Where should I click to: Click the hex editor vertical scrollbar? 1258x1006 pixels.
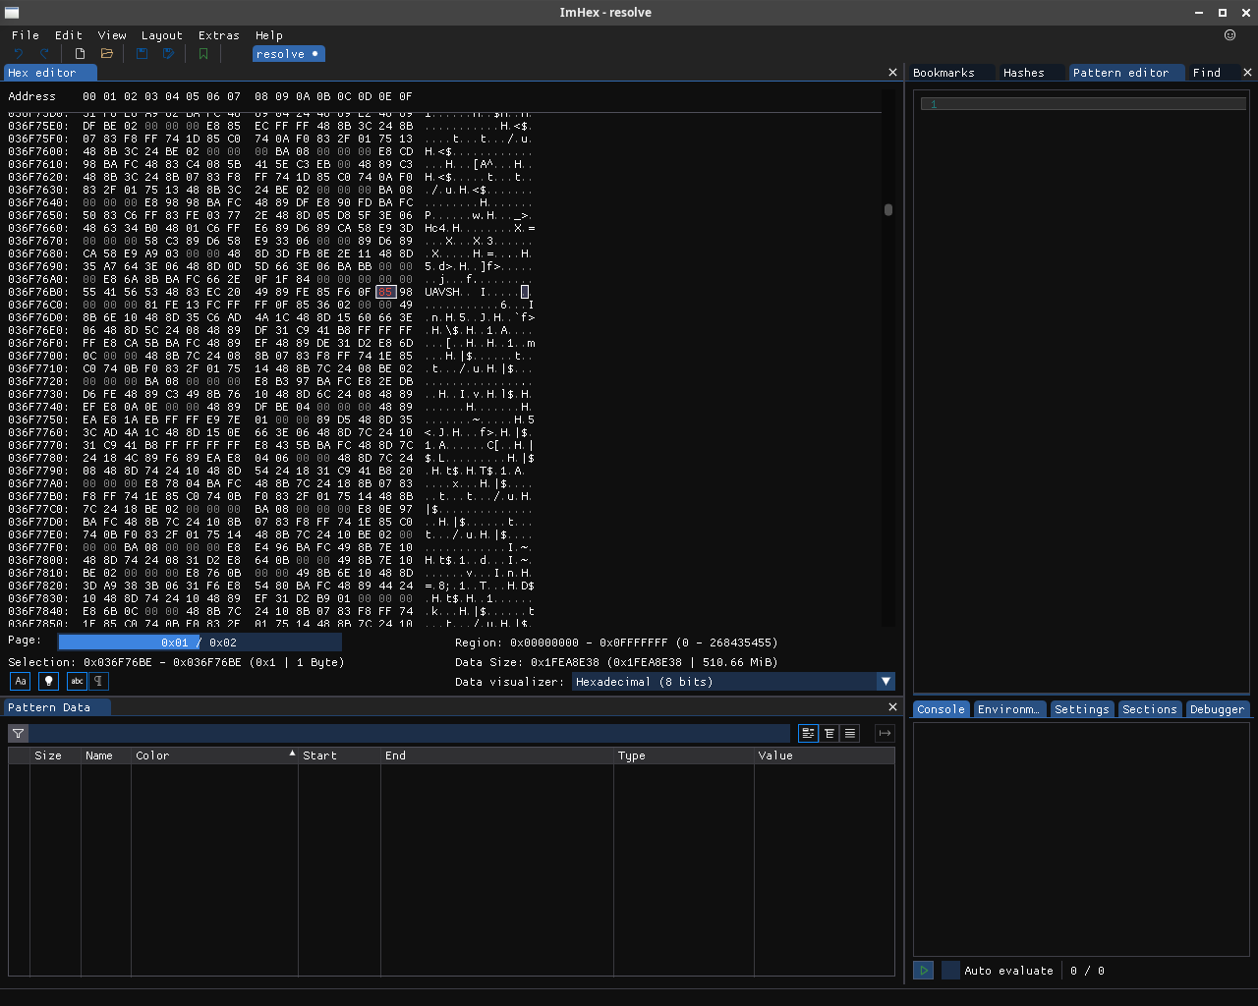[x=887, y=209]
